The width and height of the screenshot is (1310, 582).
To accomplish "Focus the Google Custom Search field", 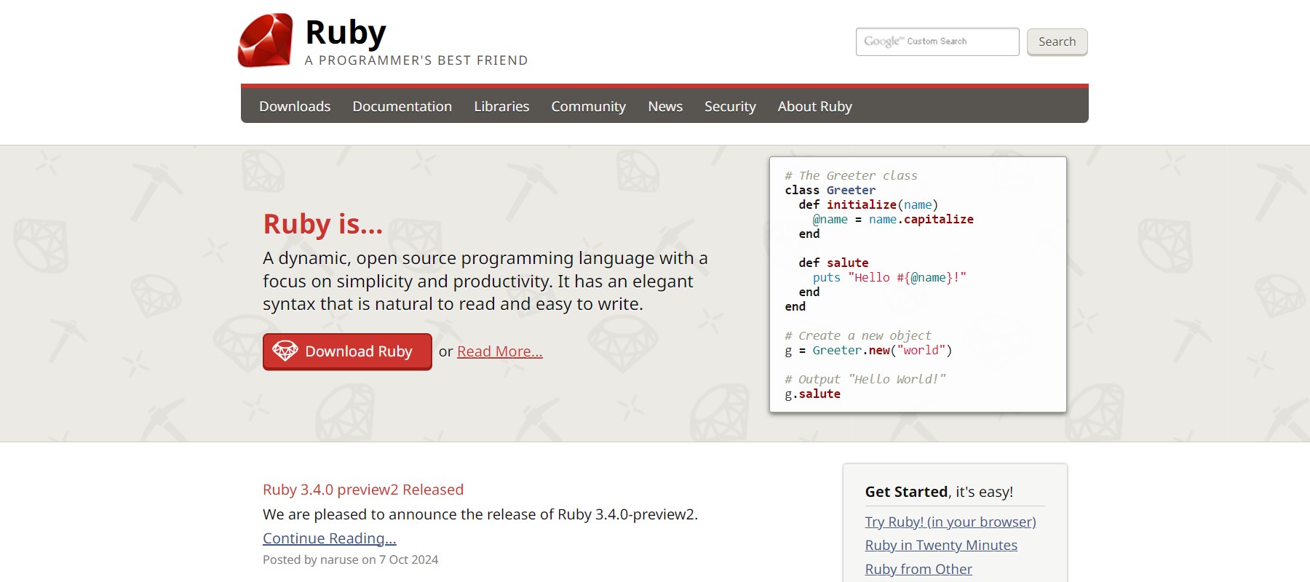I will [937, 41].
